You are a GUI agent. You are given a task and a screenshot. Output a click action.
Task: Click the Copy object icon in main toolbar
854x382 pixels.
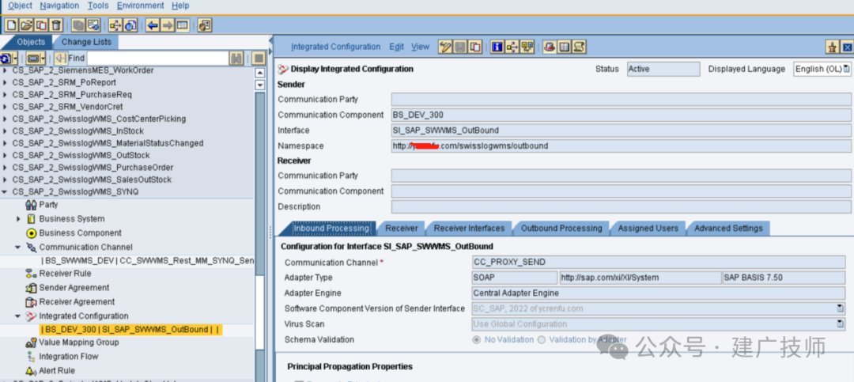point(41,25)
